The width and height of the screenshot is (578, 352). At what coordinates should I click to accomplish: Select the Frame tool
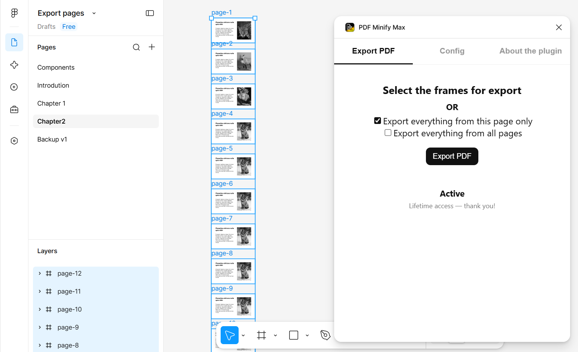(261, 335)
